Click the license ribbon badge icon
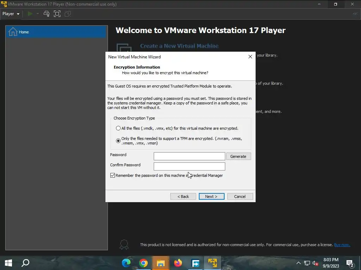This screenshot has width=361, height=270. click(124, 245)
